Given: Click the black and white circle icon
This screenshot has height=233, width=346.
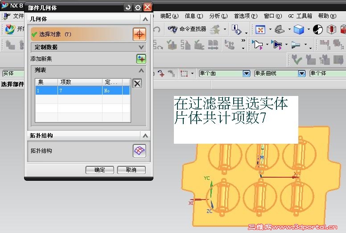Looking at the screenshot, I should pos(318,29).
